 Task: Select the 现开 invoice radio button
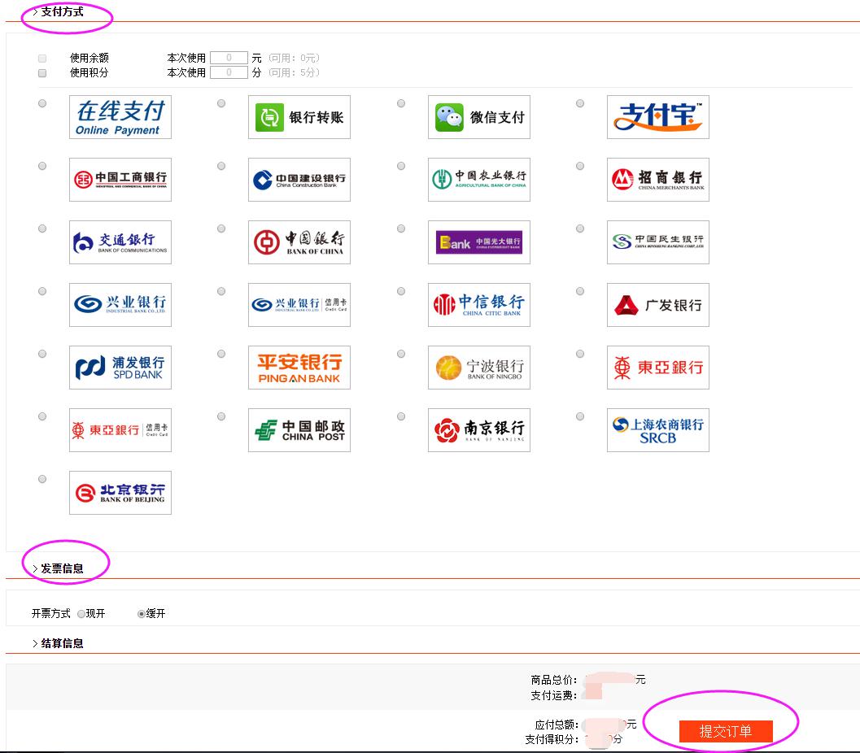(81, 614)
